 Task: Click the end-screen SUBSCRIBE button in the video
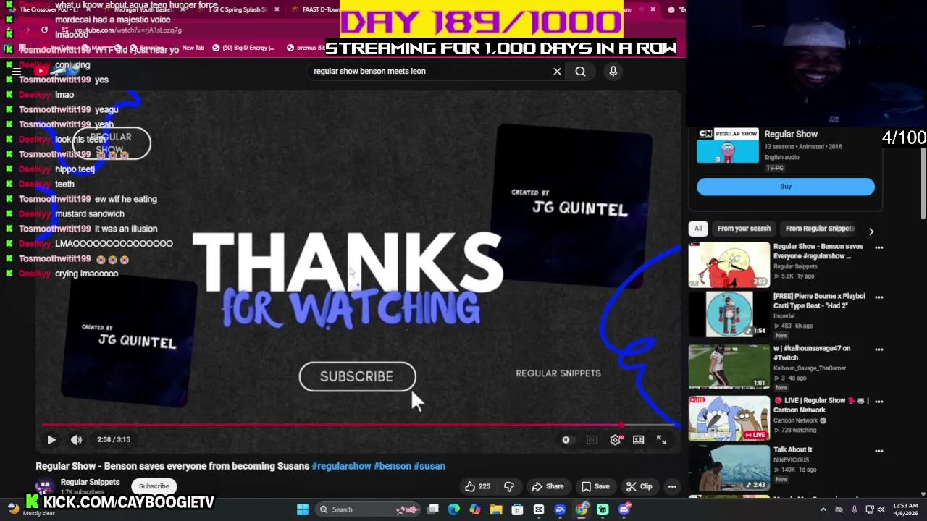[357, 376]
